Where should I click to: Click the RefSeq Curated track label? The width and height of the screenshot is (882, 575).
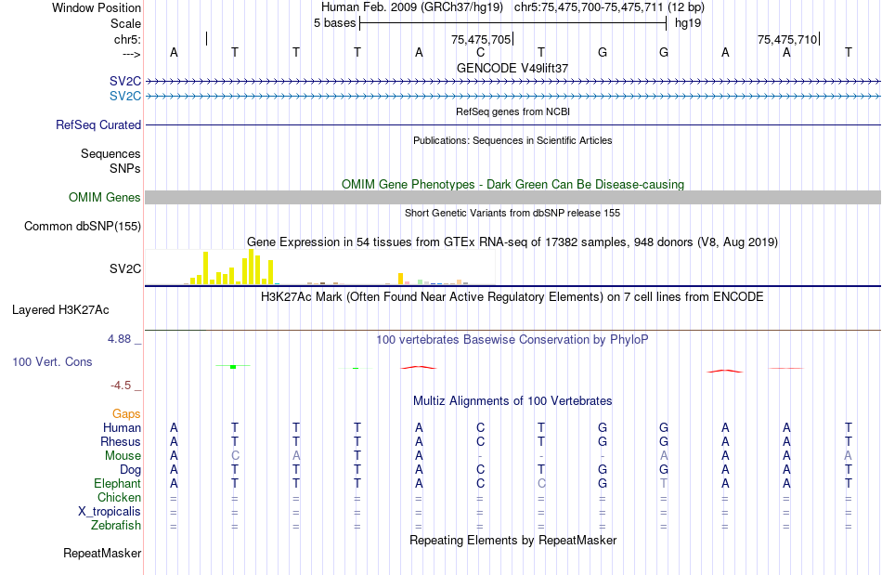[97, 124]
